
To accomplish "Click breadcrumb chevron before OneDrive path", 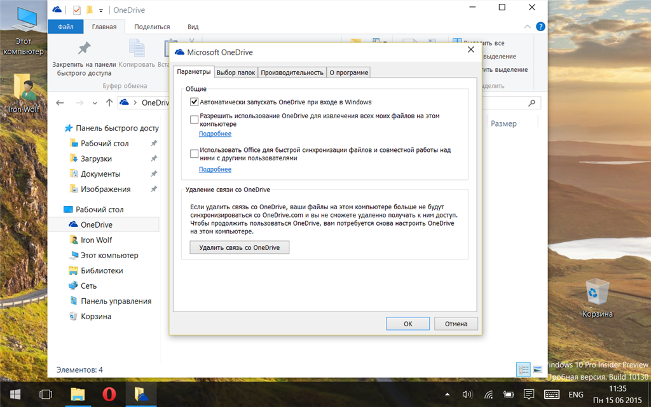I will pos(135,103).
